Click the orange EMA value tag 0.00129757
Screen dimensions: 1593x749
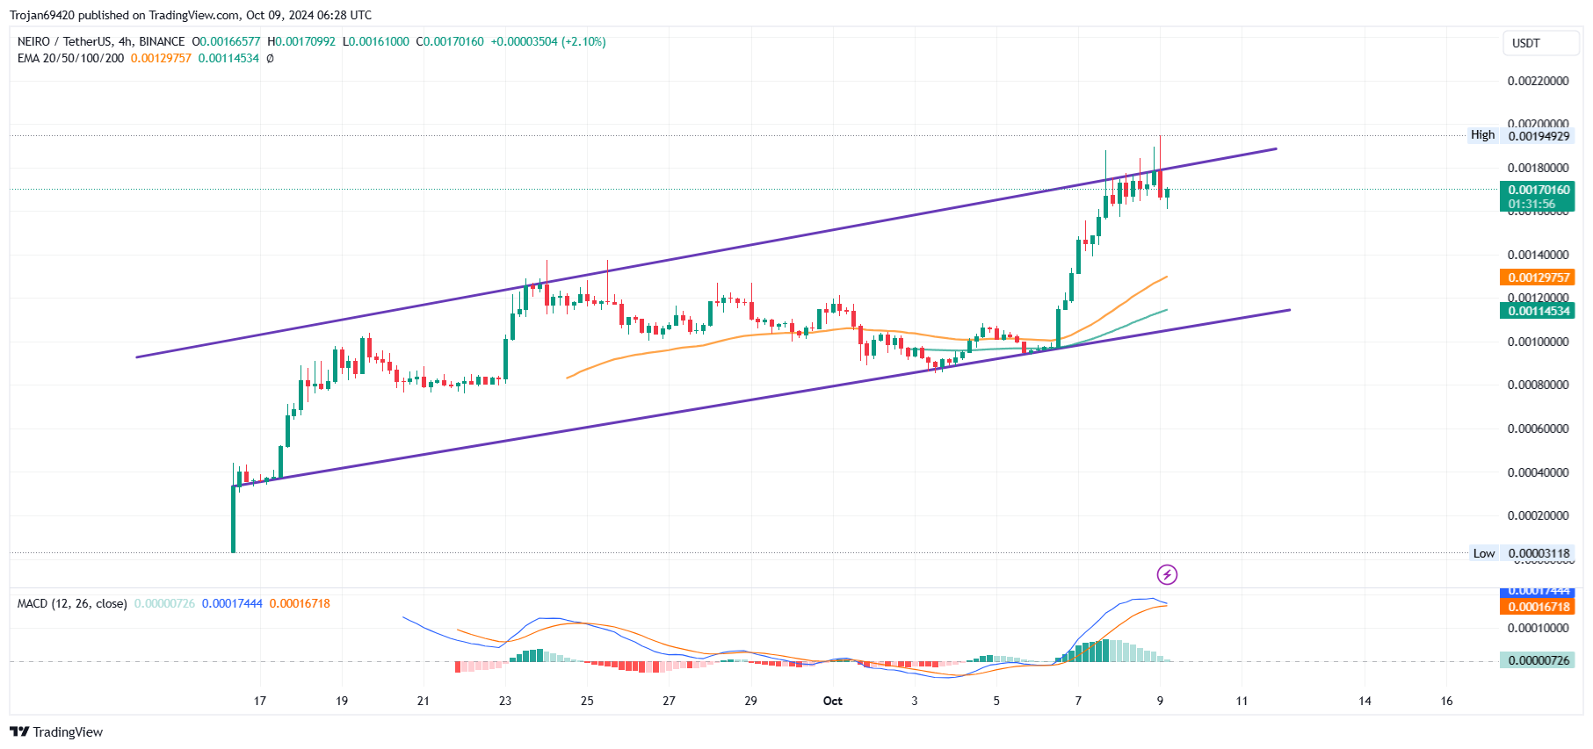1538,277
